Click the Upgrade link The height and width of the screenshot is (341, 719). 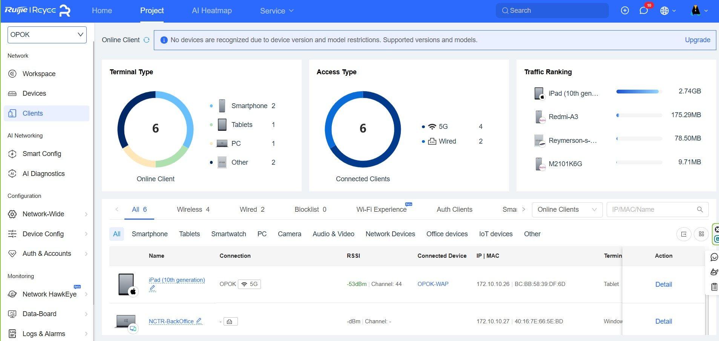697,40
